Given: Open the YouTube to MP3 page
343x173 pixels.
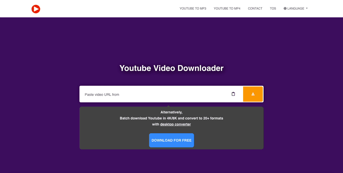Looking at the screenshot, I should [193, 9].
